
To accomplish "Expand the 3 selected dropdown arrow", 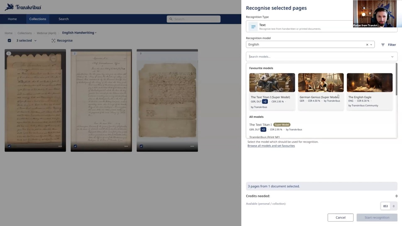I will pos(35,40).
